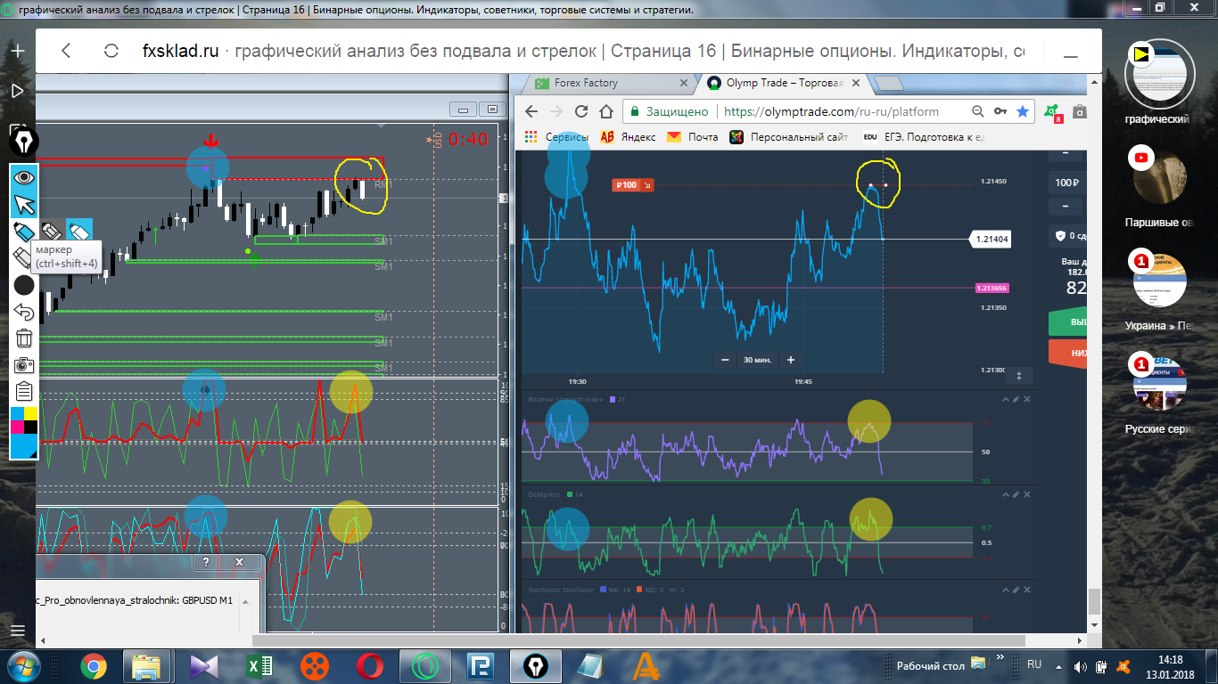This screenshot has width=1218, height=684.
Task: Open the black color circle in annotation toolbar
Action: pyautogui.click(x=24, y=285)
